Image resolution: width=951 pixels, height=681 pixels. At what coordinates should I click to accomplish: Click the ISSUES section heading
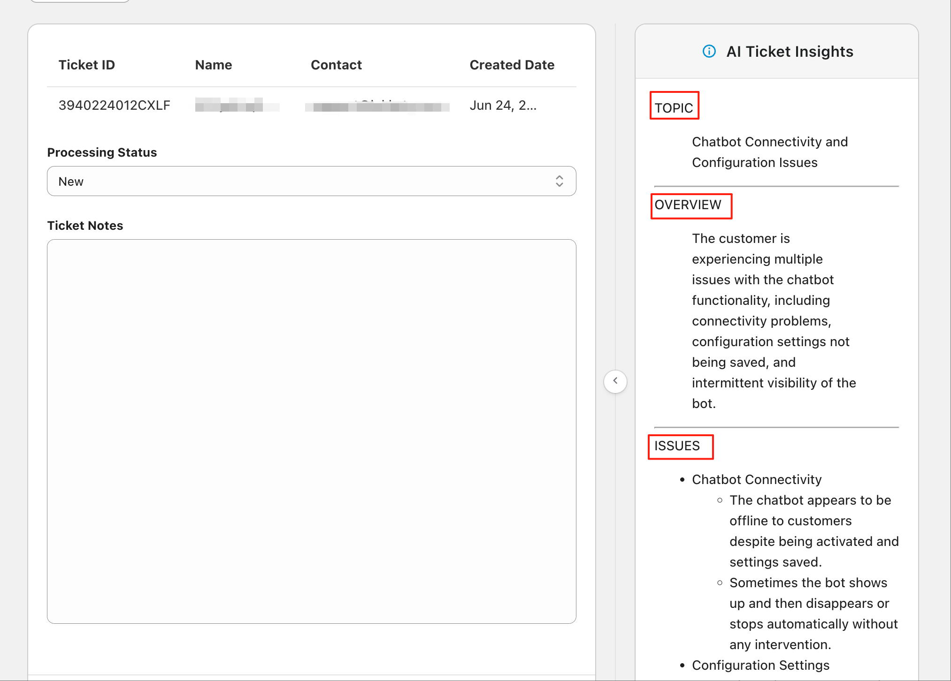(x=677, y=446)
